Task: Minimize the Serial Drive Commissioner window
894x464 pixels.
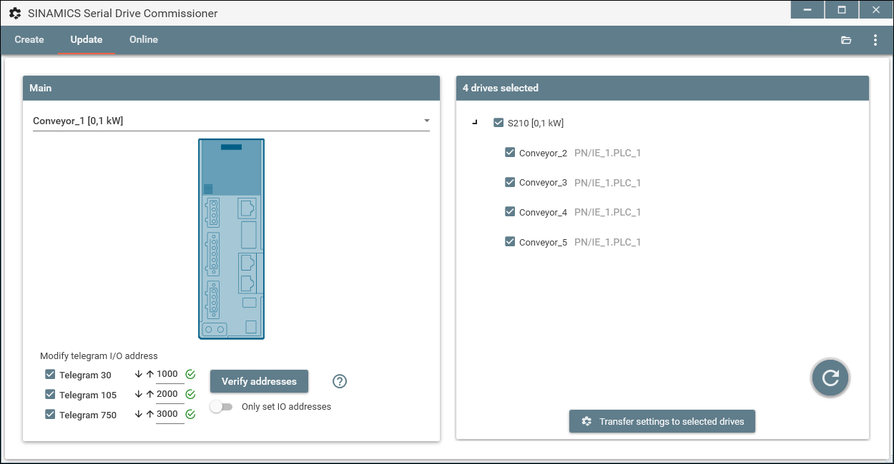Action: tap(808, 10)
